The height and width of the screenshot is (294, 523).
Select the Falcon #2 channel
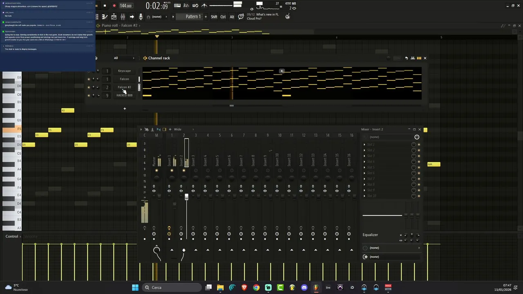point(124,87)
